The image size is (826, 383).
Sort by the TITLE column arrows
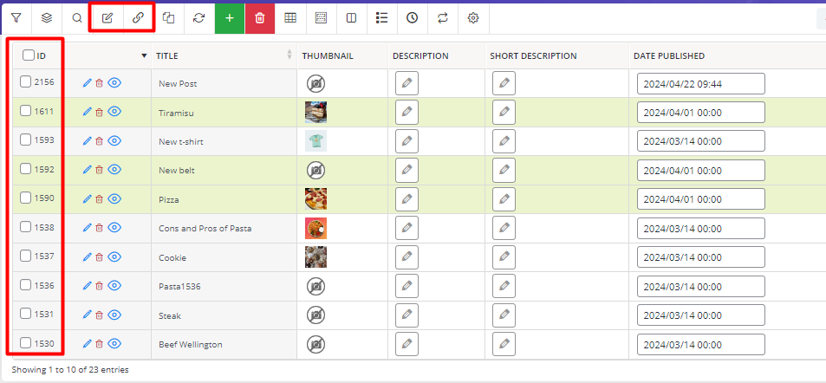289,55
